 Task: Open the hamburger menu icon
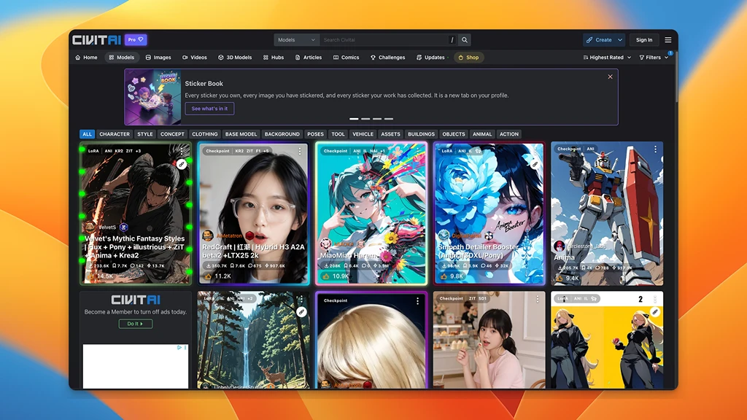[668, 40]
